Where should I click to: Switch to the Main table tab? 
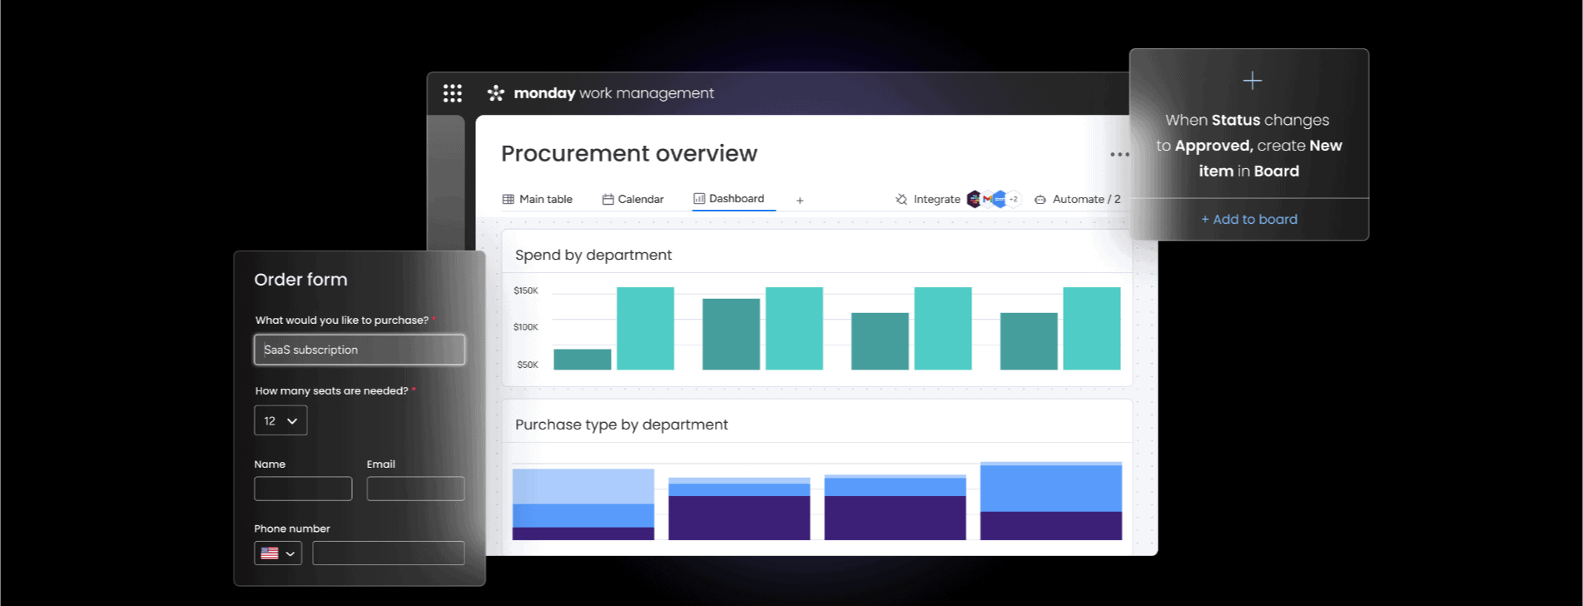click(538, 200)
